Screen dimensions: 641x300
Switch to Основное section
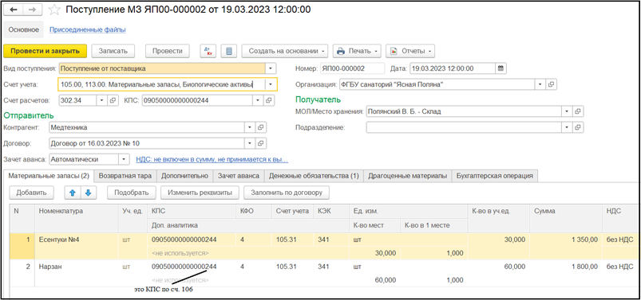tap(24, 29)
